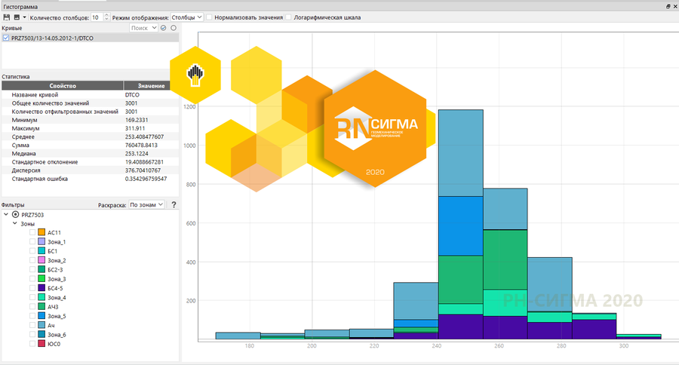The image size is (679, 365).
Task: Collapse the Зоны tree node
Action: [x=14, y=224]
